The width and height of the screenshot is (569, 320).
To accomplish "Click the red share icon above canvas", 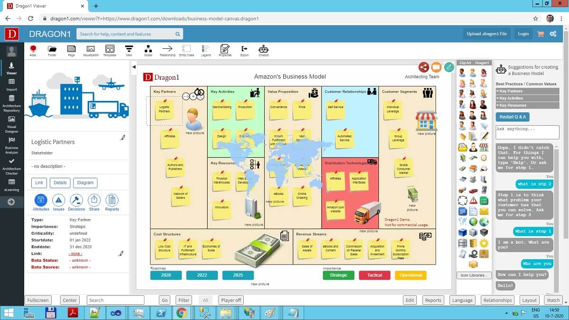I will coord(424,67).
